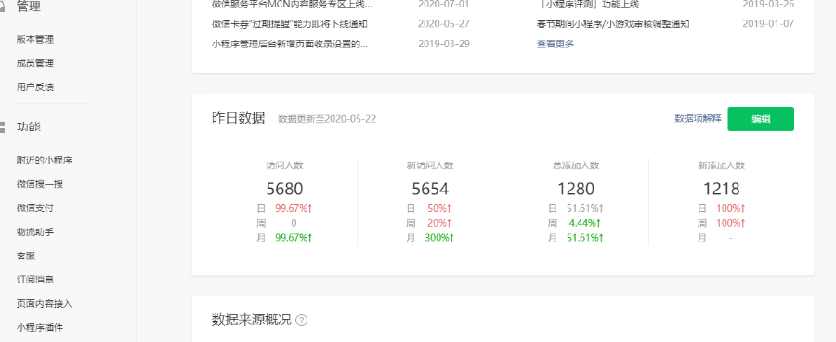Open 订阅消息 in the sidebar
Image resolution: width=836 pixels, height=342 pixels.
coord(35,280)
